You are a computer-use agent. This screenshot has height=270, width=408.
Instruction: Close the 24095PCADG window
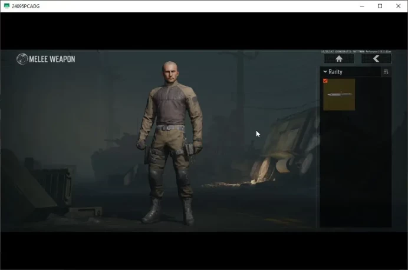point(398,6)
